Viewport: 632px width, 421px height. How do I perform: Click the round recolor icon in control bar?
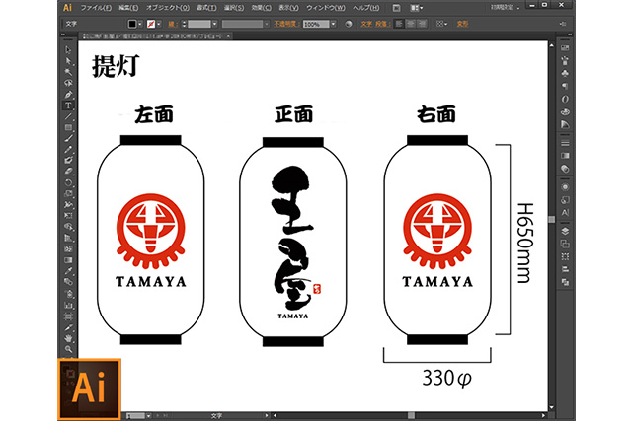pyautogui.click(x=349, y=24)
